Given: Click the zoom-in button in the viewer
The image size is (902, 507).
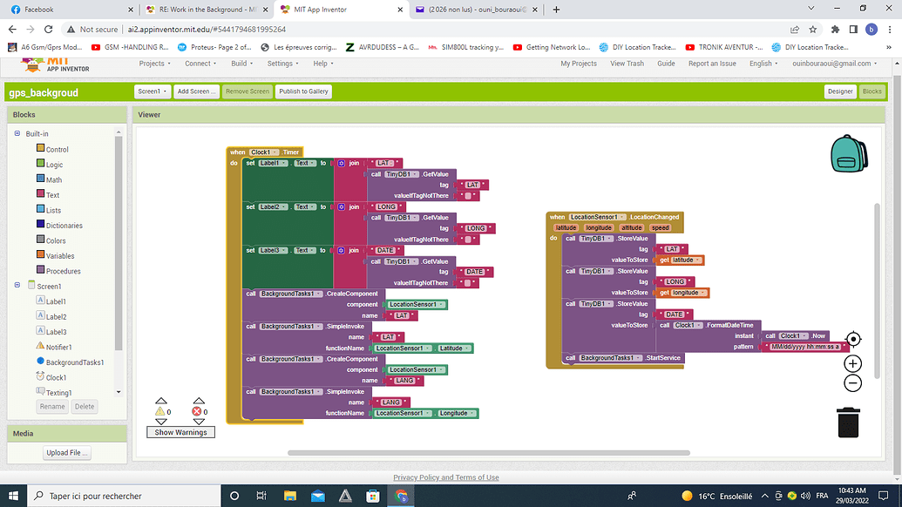Looking at the screenshot, I should pos(852,363).
